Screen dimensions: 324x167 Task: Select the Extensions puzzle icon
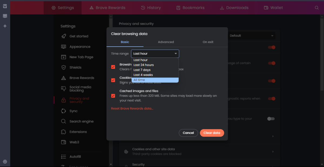63,132
